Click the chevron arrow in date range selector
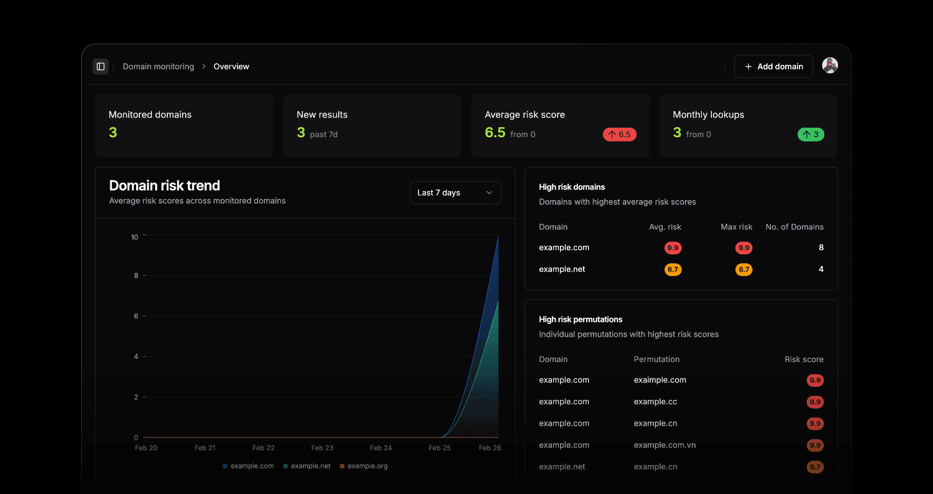The image size is (933, 494). click(x=489, y=193)
